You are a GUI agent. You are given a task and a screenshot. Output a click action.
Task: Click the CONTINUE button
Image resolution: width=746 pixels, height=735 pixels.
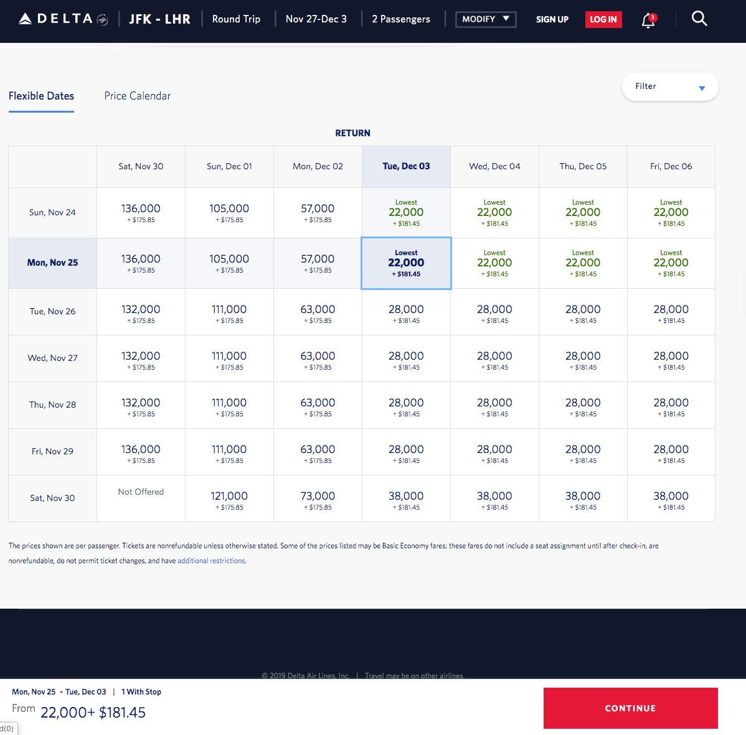click(630, 708)
